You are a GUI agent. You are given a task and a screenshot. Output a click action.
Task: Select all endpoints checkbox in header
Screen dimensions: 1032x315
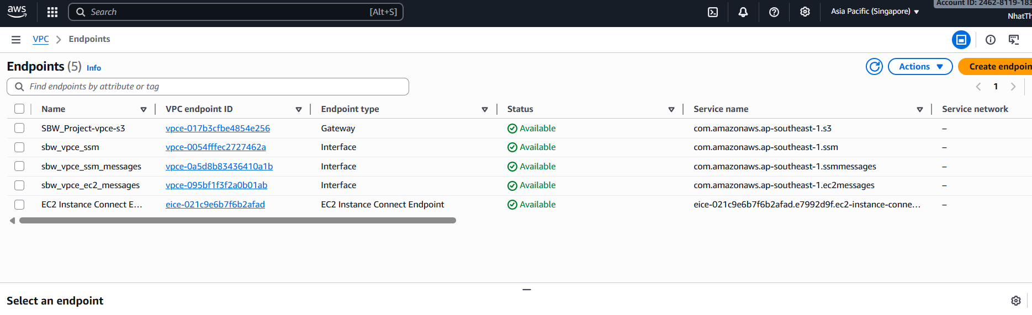(x=19, y=109)
